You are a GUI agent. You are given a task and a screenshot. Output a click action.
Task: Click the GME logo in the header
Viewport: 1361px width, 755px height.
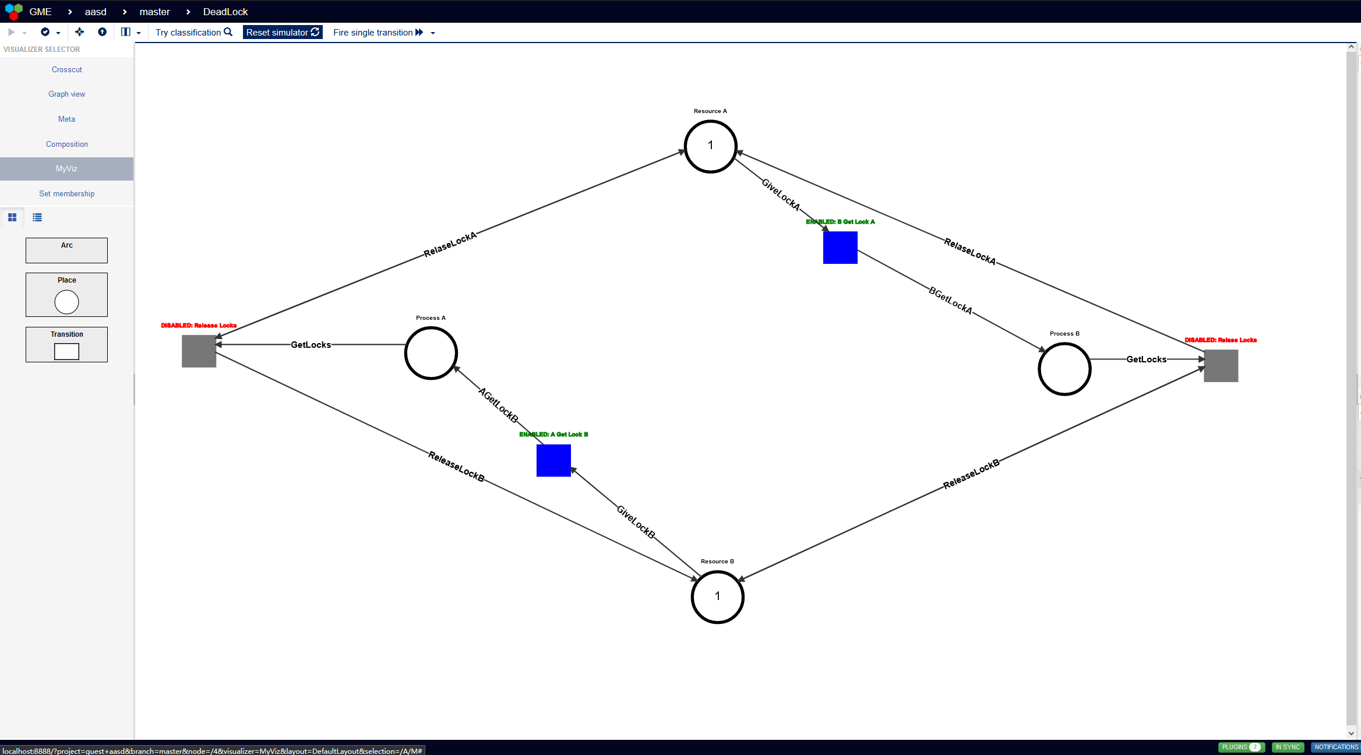coord(12,12)
